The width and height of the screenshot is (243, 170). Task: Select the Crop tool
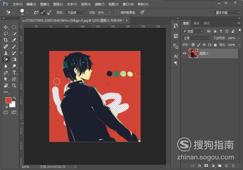pos(6,40)
